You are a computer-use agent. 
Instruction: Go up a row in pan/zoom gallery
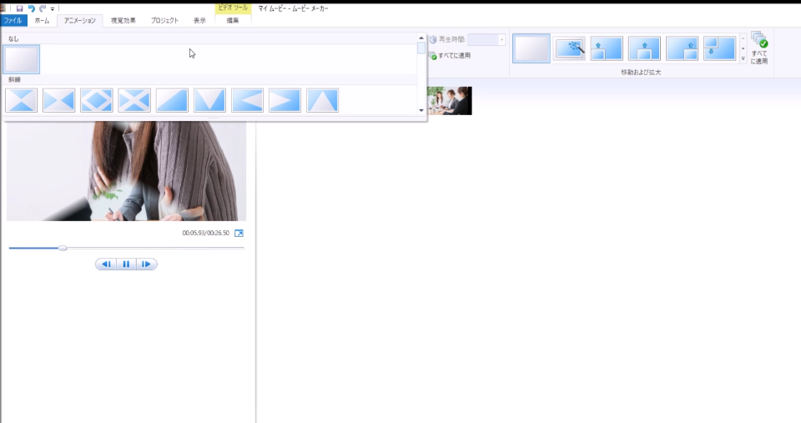[x=743, y=39]
